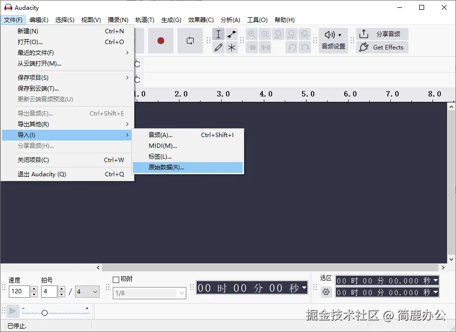Open the 选择(S) menu
The width and height of the screenshot is (456, 332).
pyautogui.click(x=65, y=20)
